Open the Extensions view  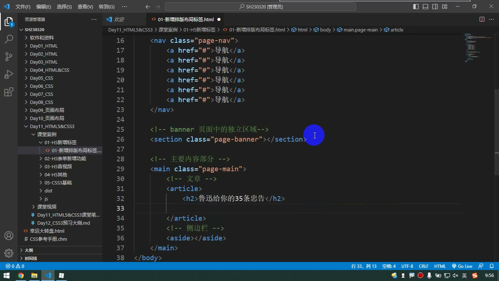pyautogui.click(x=9, y=92)
